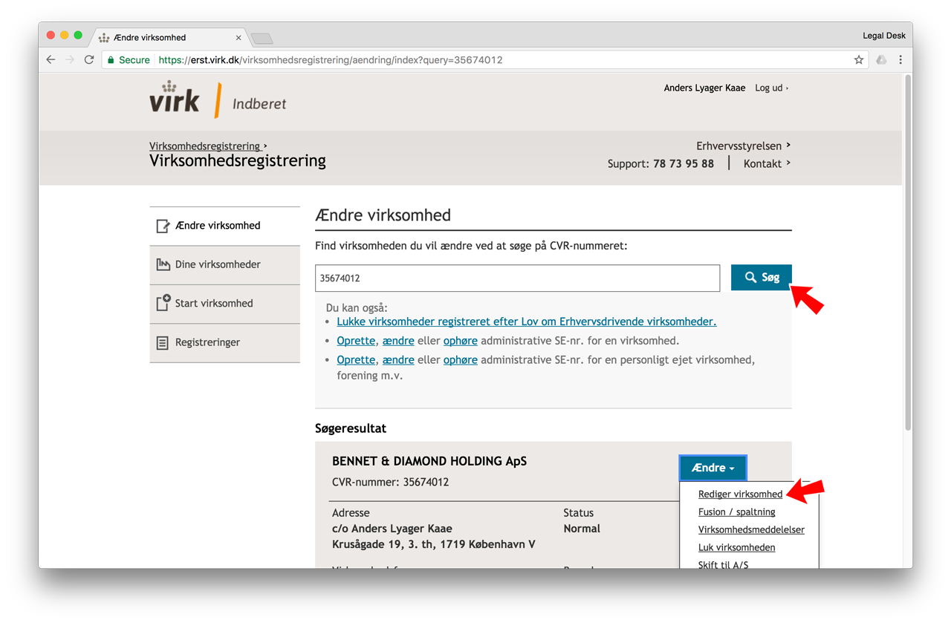The height and width of the screenshot is (623, 951).
Task: Click ændre link for SE-nr. for en virksomhed
Action: [398, 341]
